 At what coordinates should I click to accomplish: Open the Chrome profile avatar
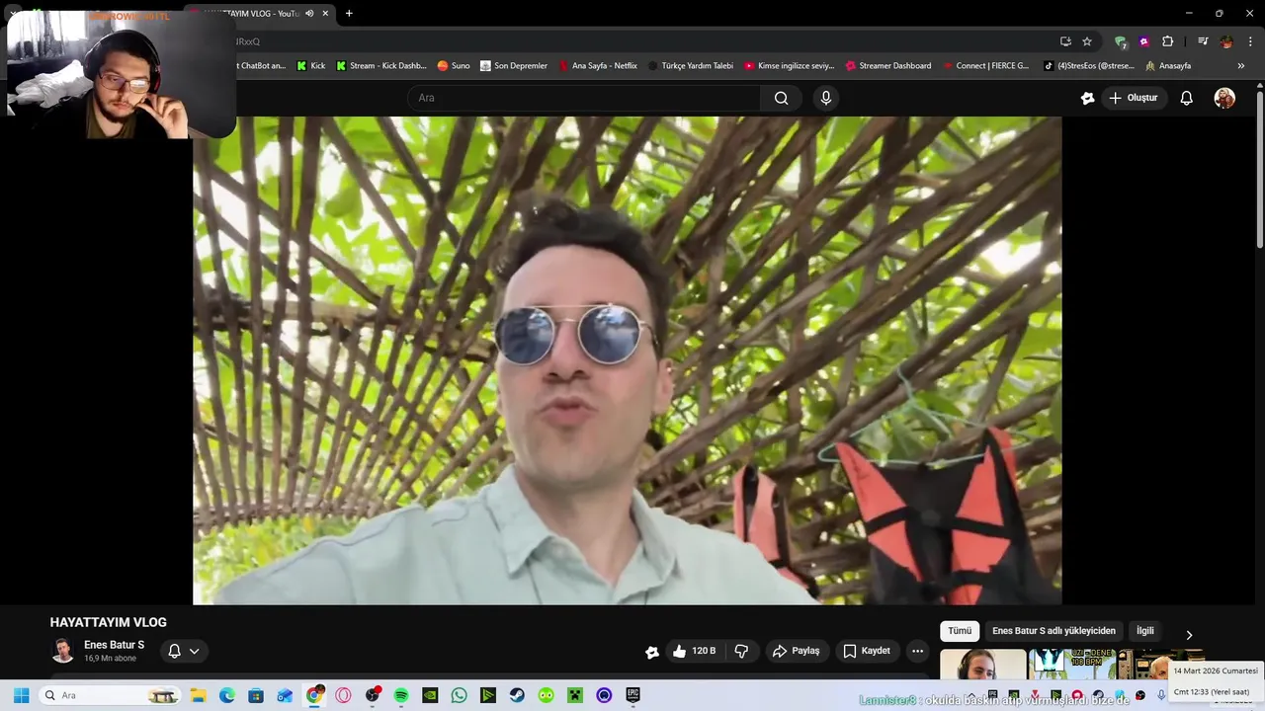coord(1226,41)
